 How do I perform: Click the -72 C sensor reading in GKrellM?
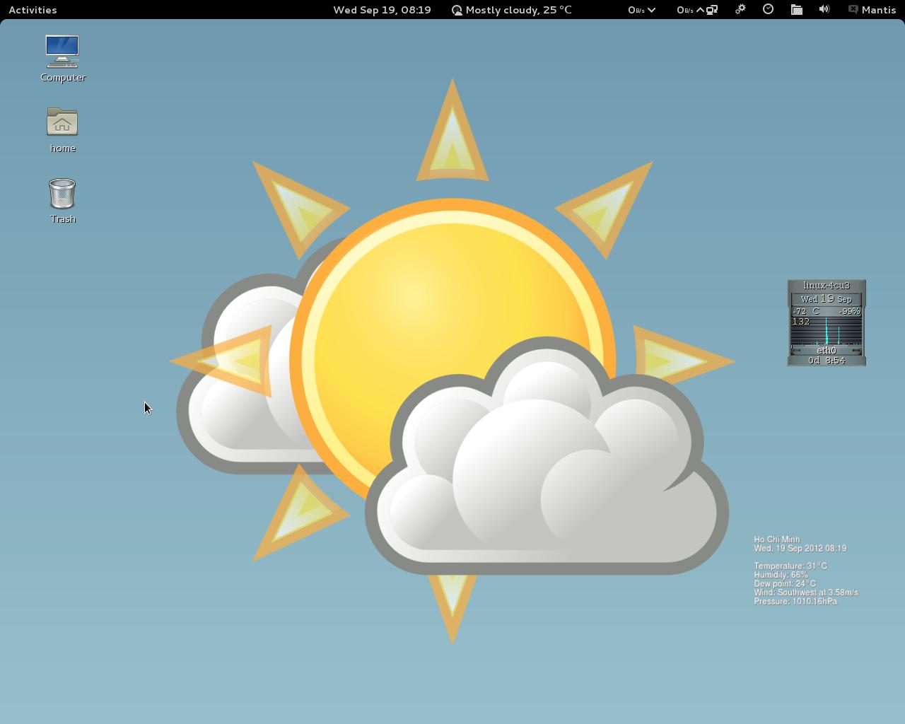806,311
